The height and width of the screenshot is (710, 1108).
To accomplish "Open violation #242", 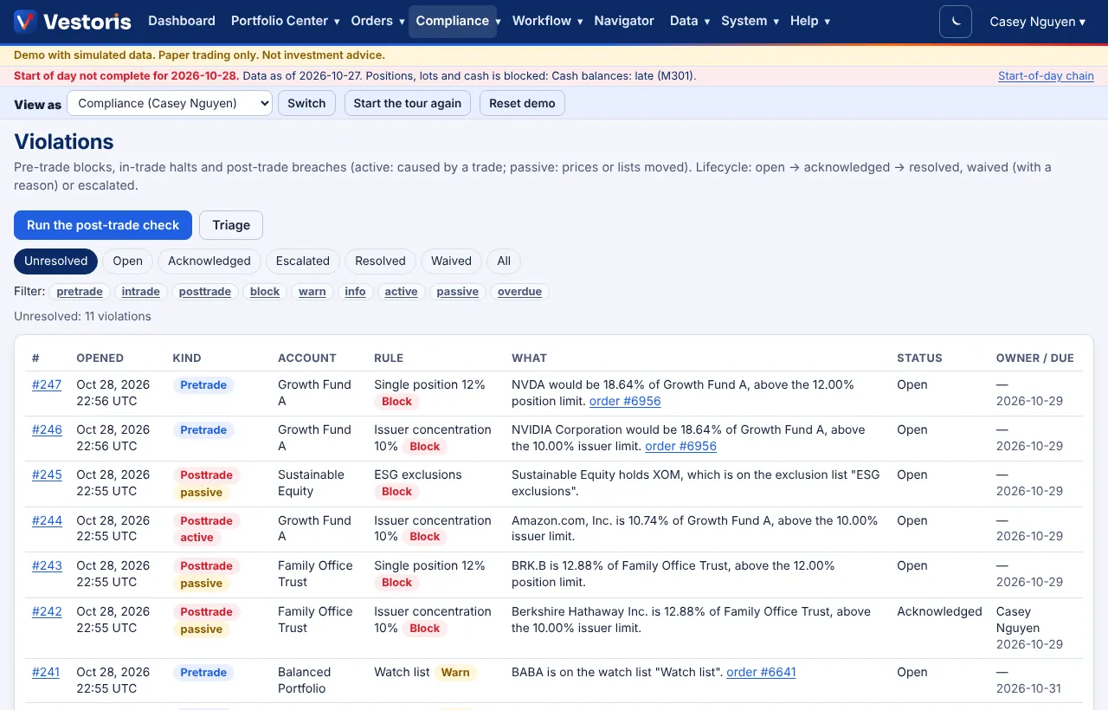I will pos(47,611).
